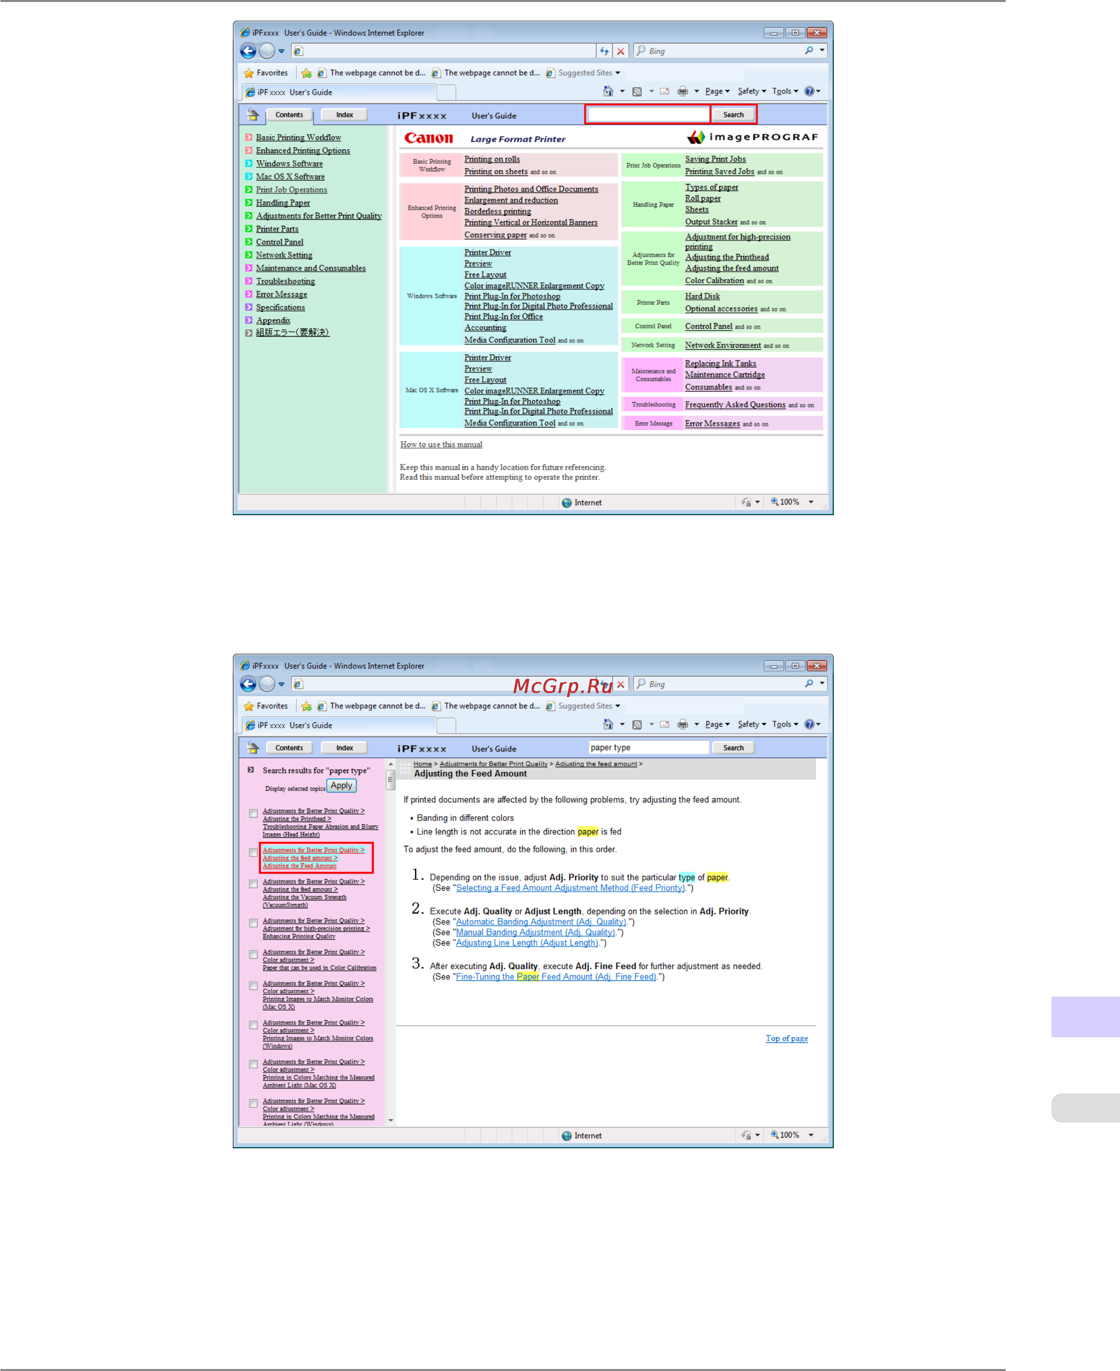This screenshot has width=1120, height=1371.
Task: Open the 'Replacing Ink Tanks' link
Action: coord(721,364)
